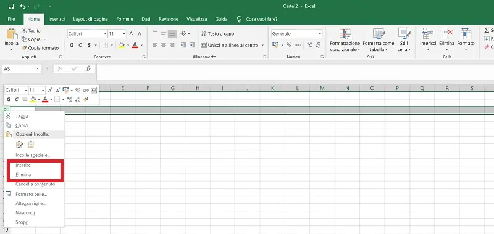Expand the ribbon fill color dropdown arrow
The height and width of the screenshot is (234, 494).
[128, 45]
